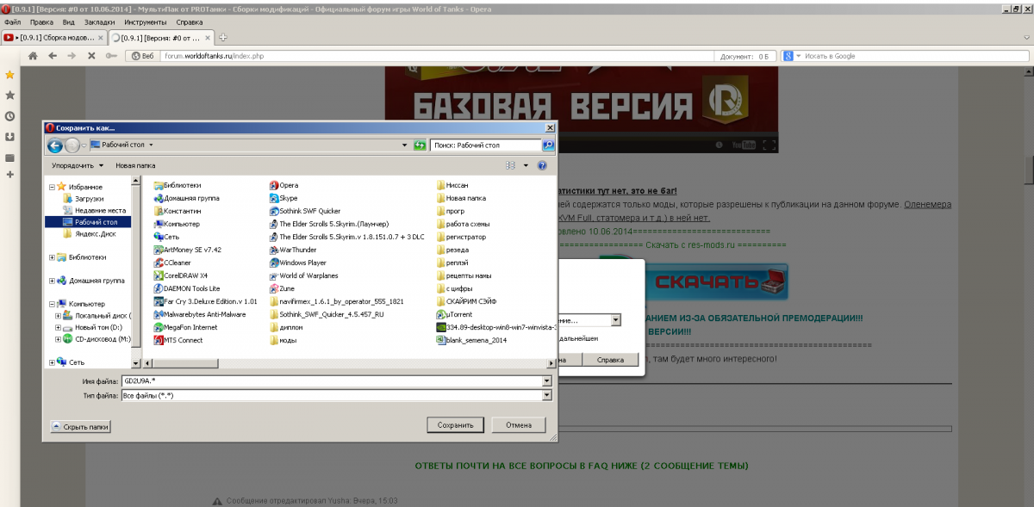The height and width of the screenshot is (507, 1034).
Task: Open the Правка menu
Action: 41,22
